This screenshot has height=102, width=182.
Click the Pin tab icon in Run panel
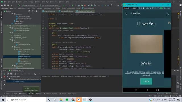click(4, 85)
